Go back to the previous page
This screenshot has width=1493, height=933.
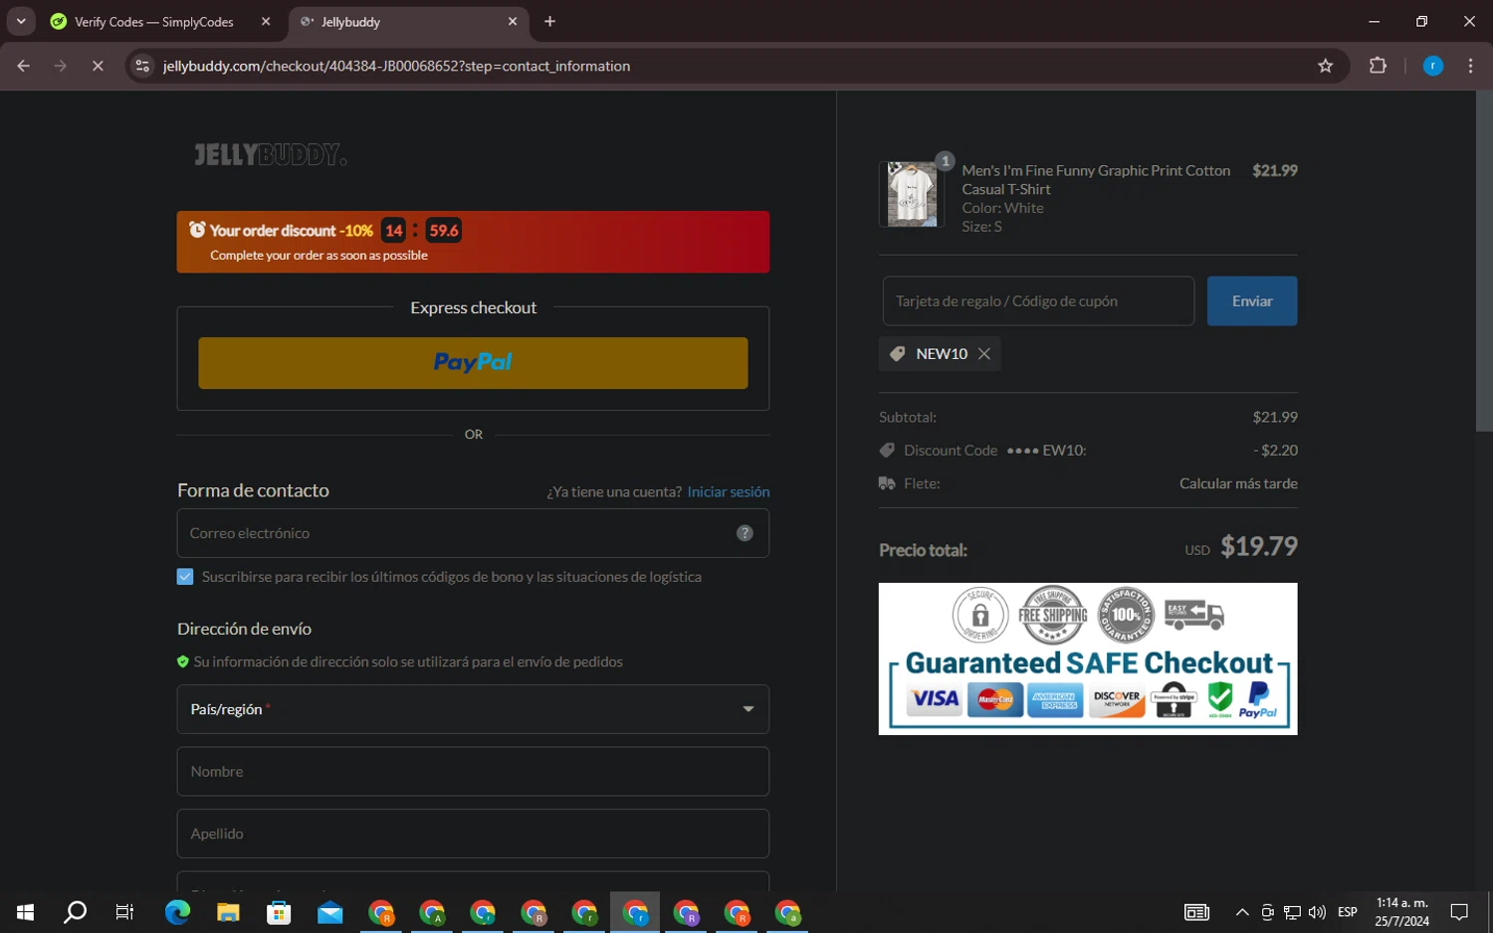click(24, 66)
